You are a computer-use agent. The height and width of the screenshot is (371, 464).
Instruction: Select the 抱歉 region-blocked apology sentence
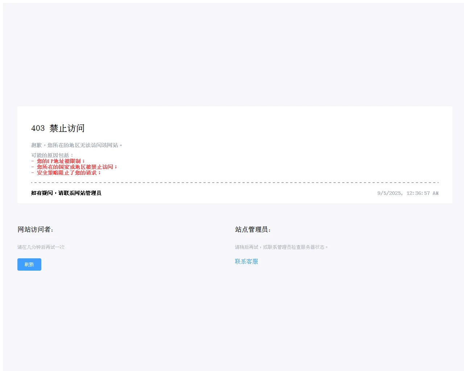click(x=77, y=145)
